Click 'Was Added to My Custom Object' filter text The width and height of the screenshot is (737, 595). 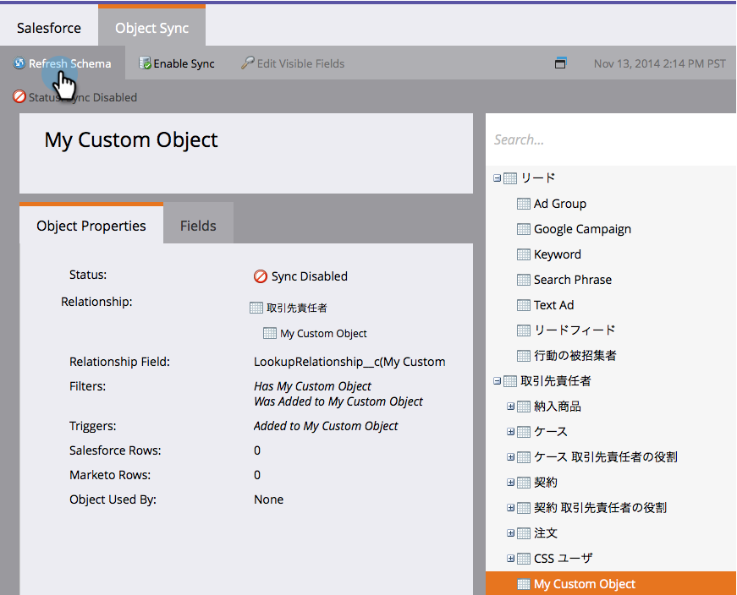(x=338, y=401)
